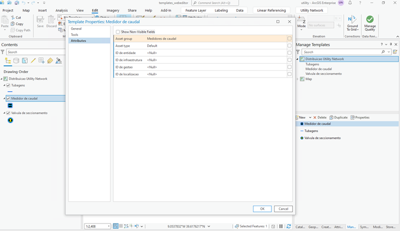Toggle visibility of Valvula de seccionamento layer
Screen dimensions: 400x231
click(x=8, y=113)
